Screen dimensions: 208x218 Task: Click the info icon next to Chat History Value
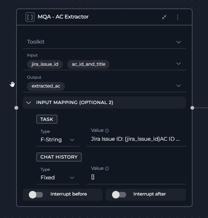click(107, 169)
